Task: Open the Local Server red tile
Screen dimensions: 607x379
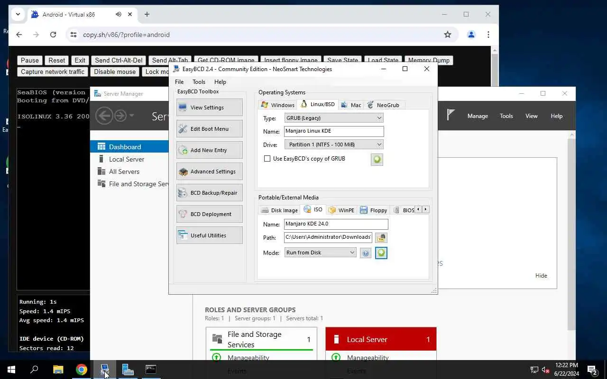Action: point(381,339)
